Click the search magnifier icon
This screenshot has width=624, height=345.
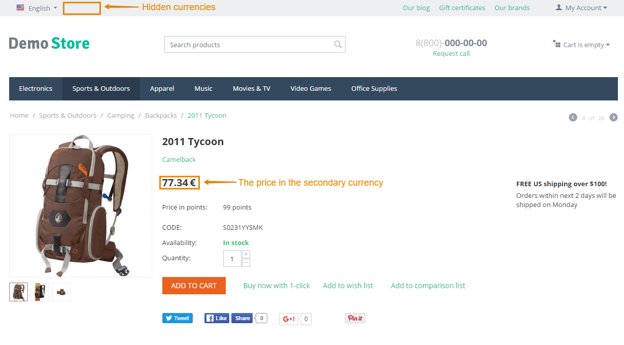(x=338, y=45)
